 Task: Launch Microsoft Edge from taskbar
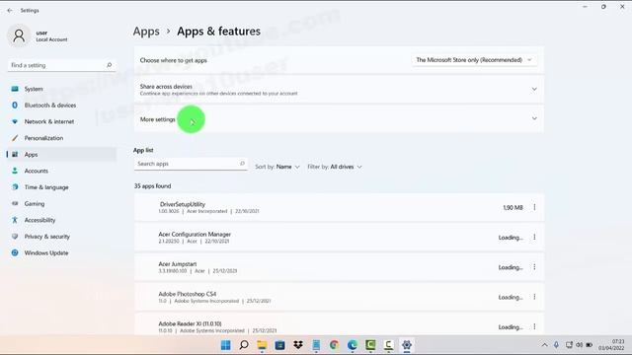tap(353, 345)
